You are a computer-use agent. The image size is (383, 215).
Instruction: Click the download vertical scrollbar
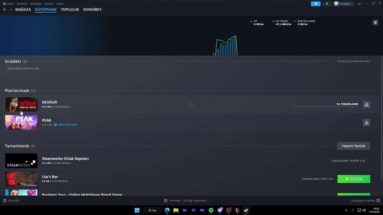381,118
